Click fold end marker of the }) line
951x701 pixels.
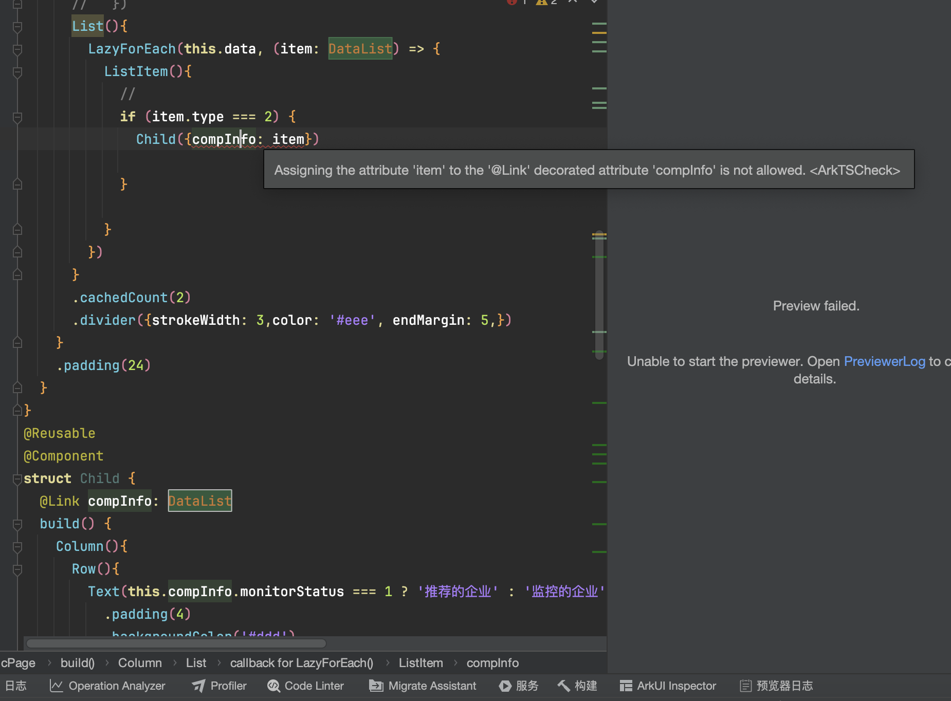(x=17, y=252)
